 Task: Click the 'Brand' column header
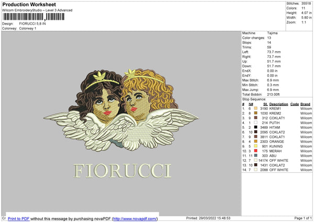coord(305,104)
